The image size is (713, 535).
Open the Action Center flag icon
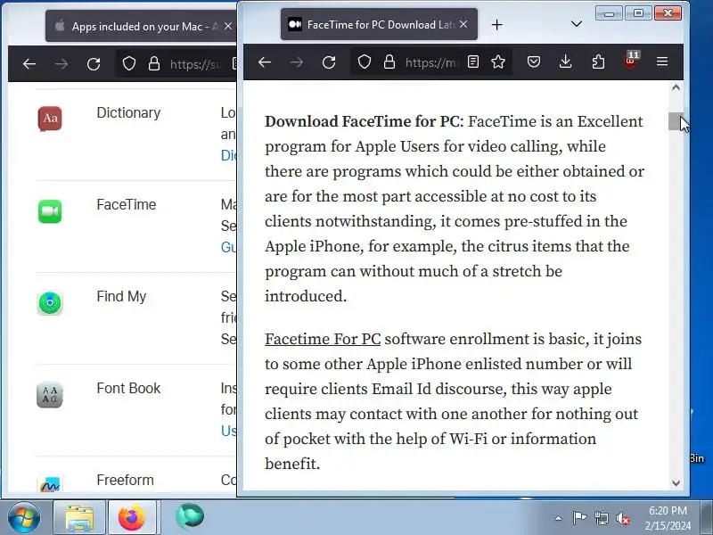pos(579,518)
